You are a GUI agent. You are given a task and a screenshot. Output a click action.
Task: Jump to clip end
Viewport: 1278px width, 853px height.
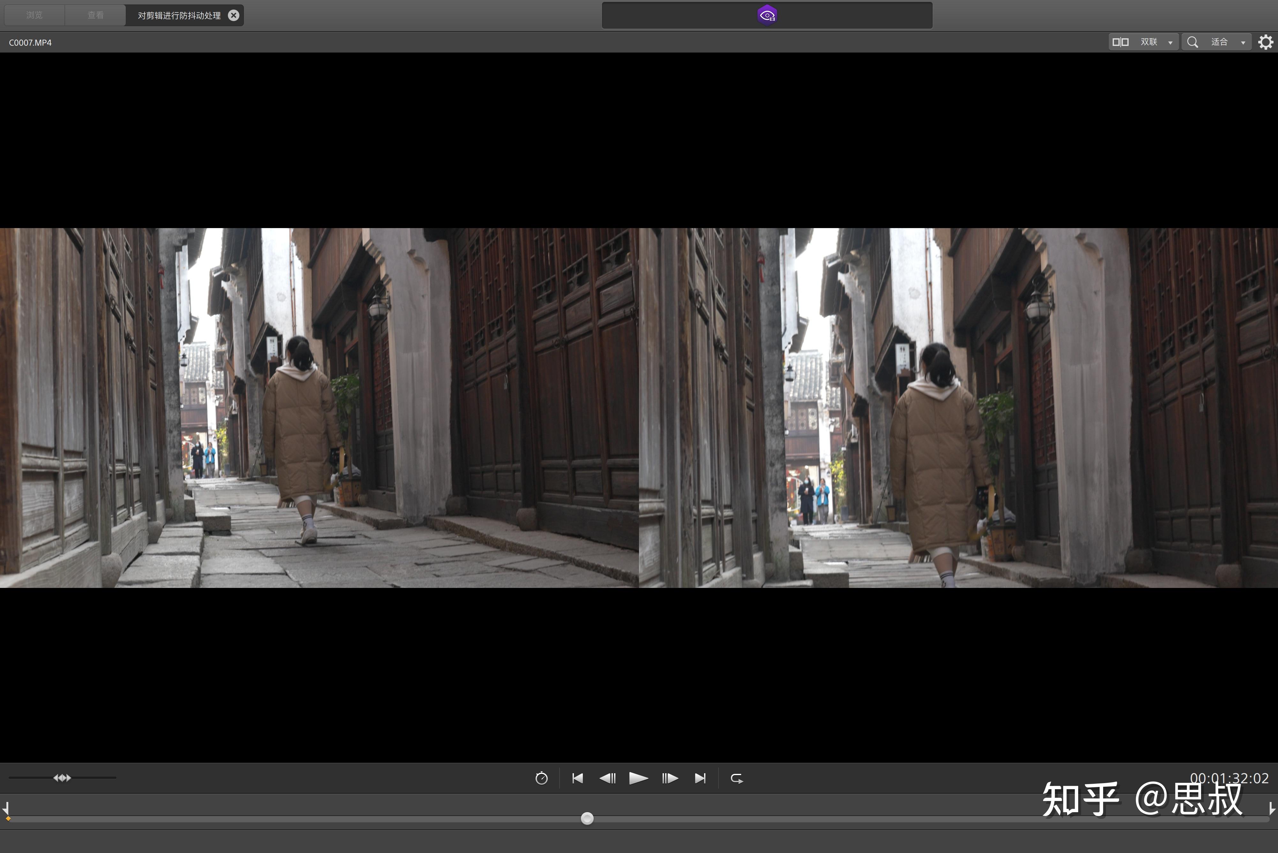701,778
